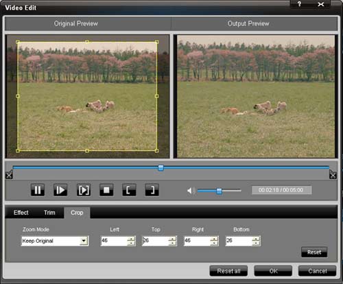
Task: Decrease the Bottom crop value
Action: pyautogui.click(x=257, y=244)
